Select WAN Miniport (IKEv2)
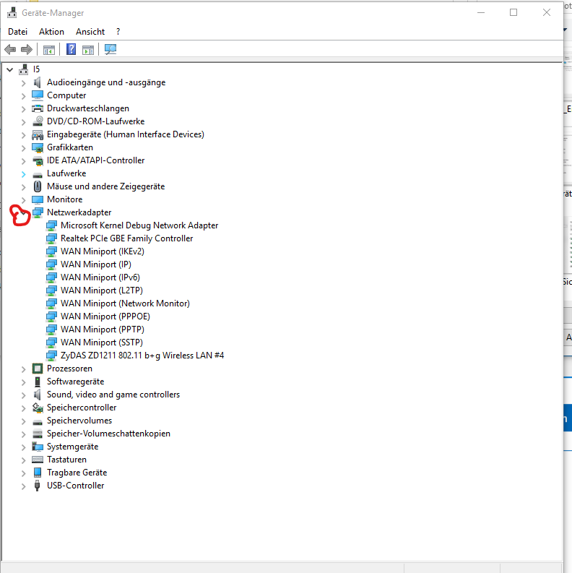The width and height of the screenshot is (572, 573). [x=103, y=251]
